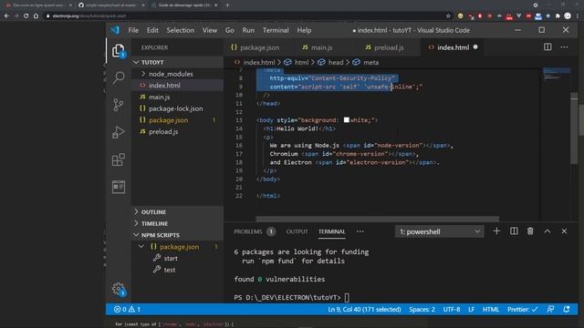The width and height of the screenshot is (584, 328).
Task: Open the powershell terminal selector dropdown
Action: pyautogui.click(x=440, y=231)
